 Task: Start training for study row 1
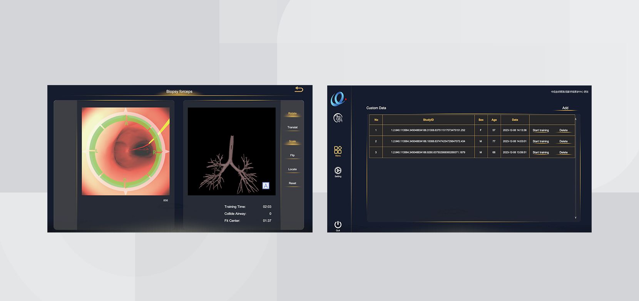pyautogui.click(x=540, y=130)
